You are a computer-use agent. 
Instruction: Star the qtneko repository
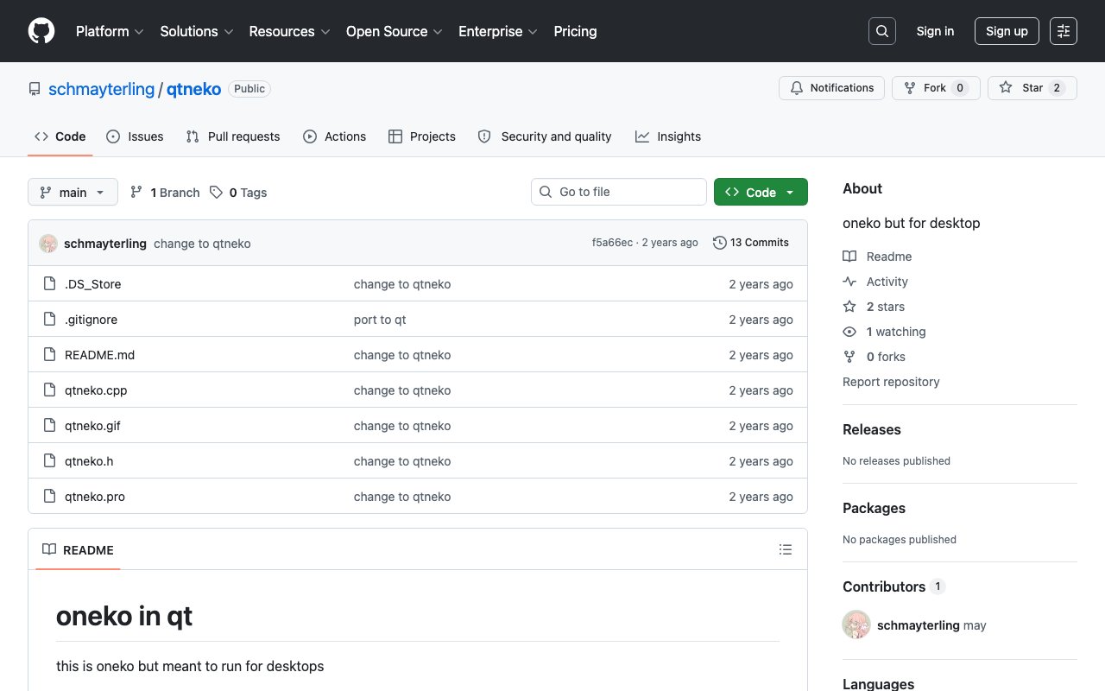point(1032,88)
